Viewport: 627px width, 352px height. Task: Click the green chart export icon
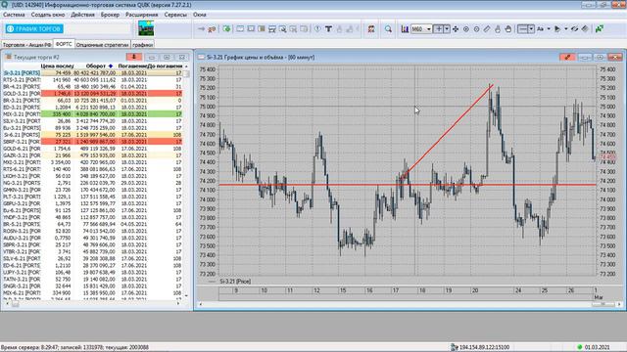599,28
